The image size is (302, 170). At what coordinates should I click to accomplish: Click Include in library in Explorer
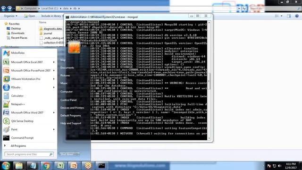52,16
